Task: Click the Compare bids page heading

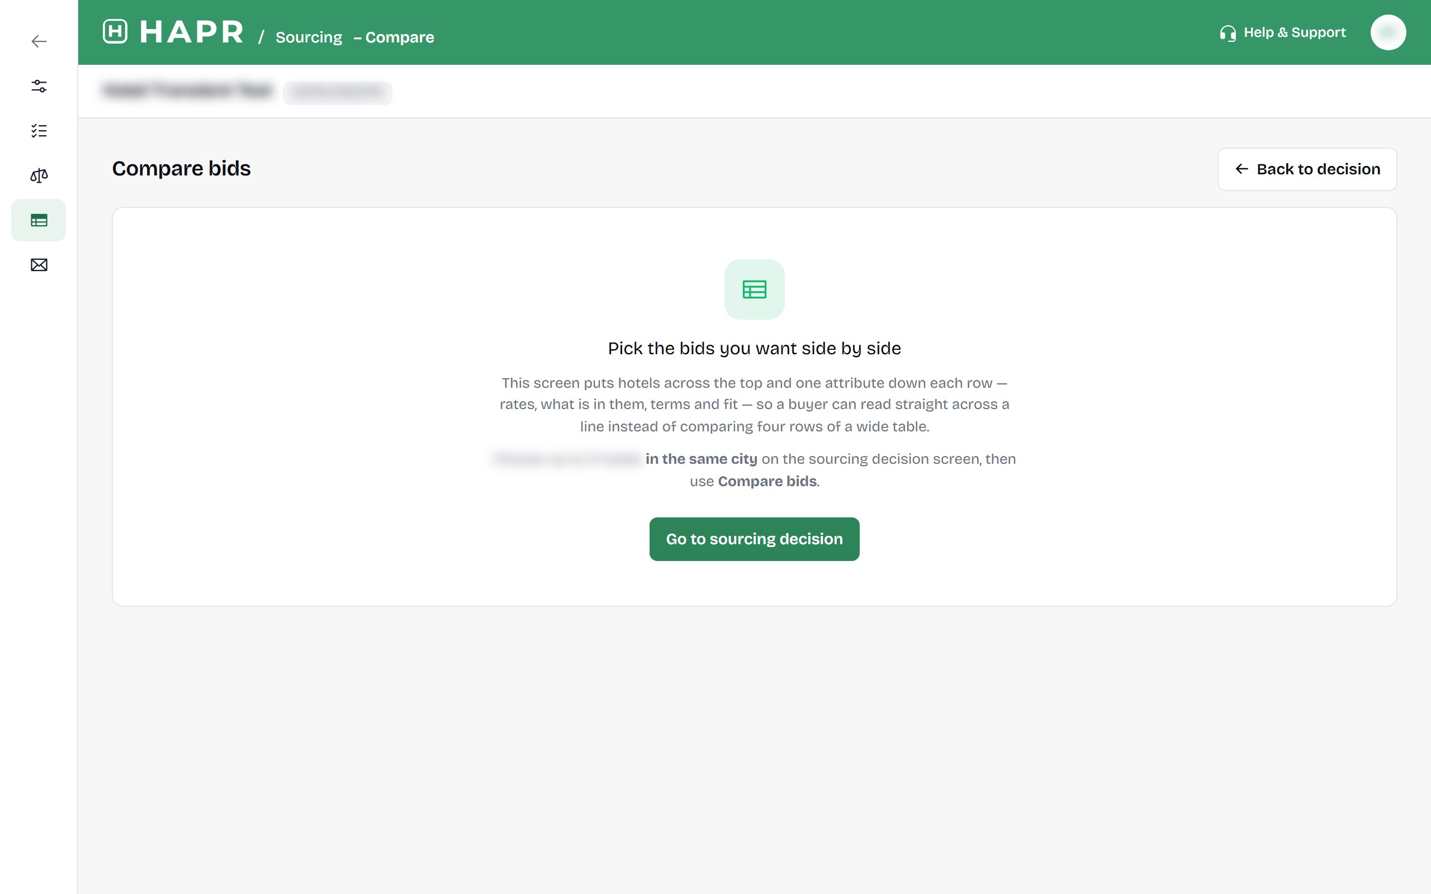Action: click(x=182, y=169)
